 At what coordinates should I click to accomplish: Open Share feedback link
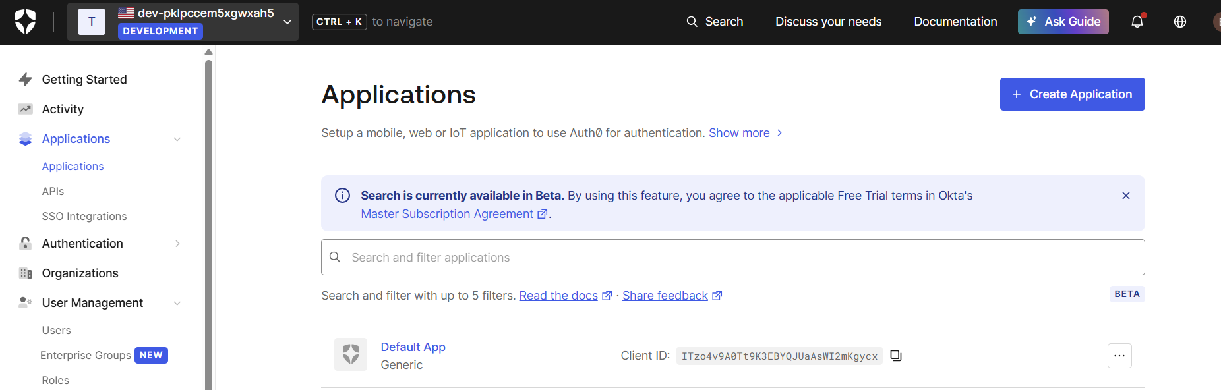[665, 296]
